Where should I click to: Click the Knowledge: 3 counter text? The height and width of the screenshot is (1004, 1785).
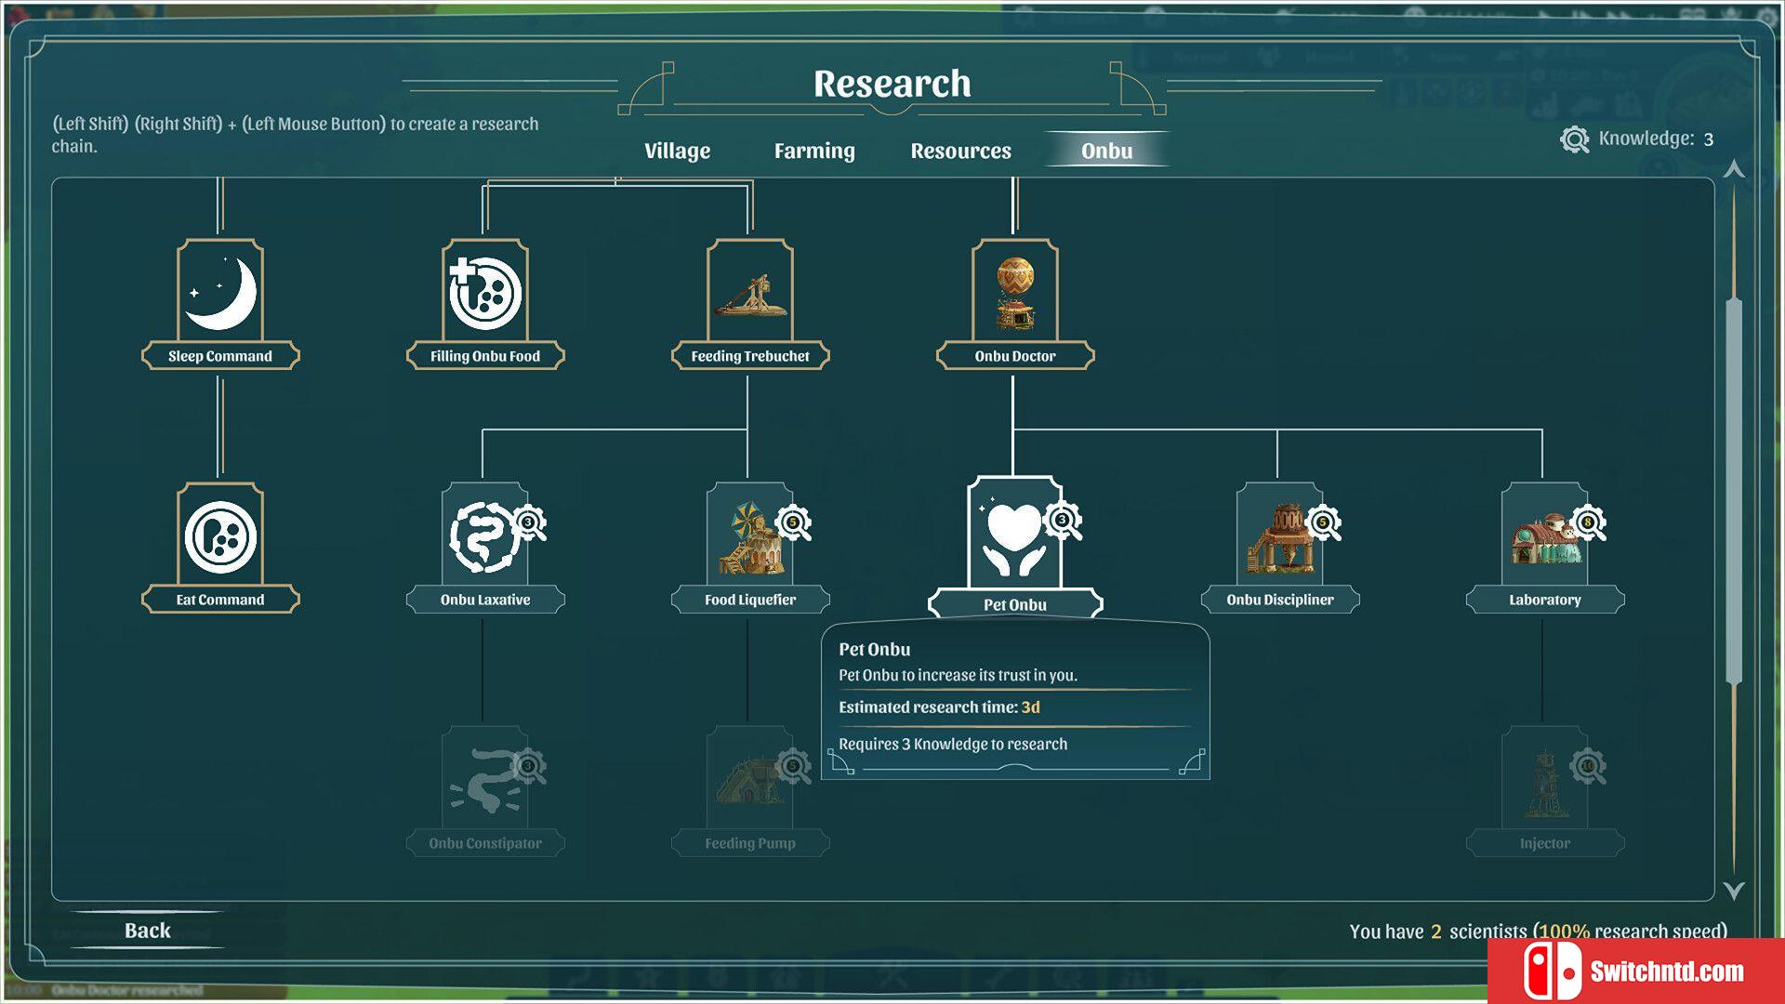pyautogui.click(x=1656, y=139)
